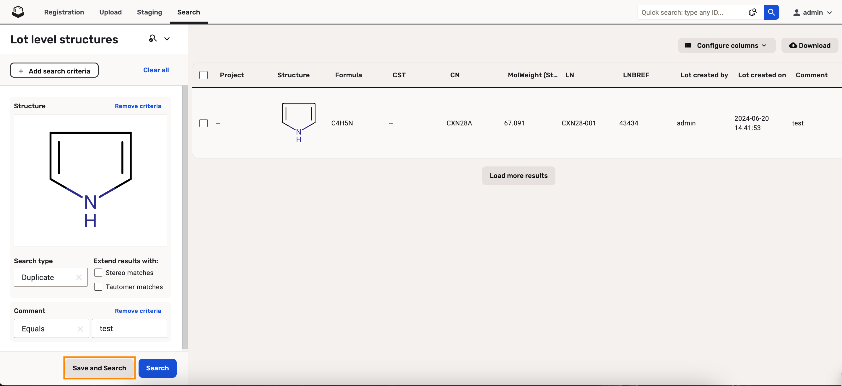Click Clear all link
Image resolution: width=842 pixels, height=386 pixels.
pos(156,70)
